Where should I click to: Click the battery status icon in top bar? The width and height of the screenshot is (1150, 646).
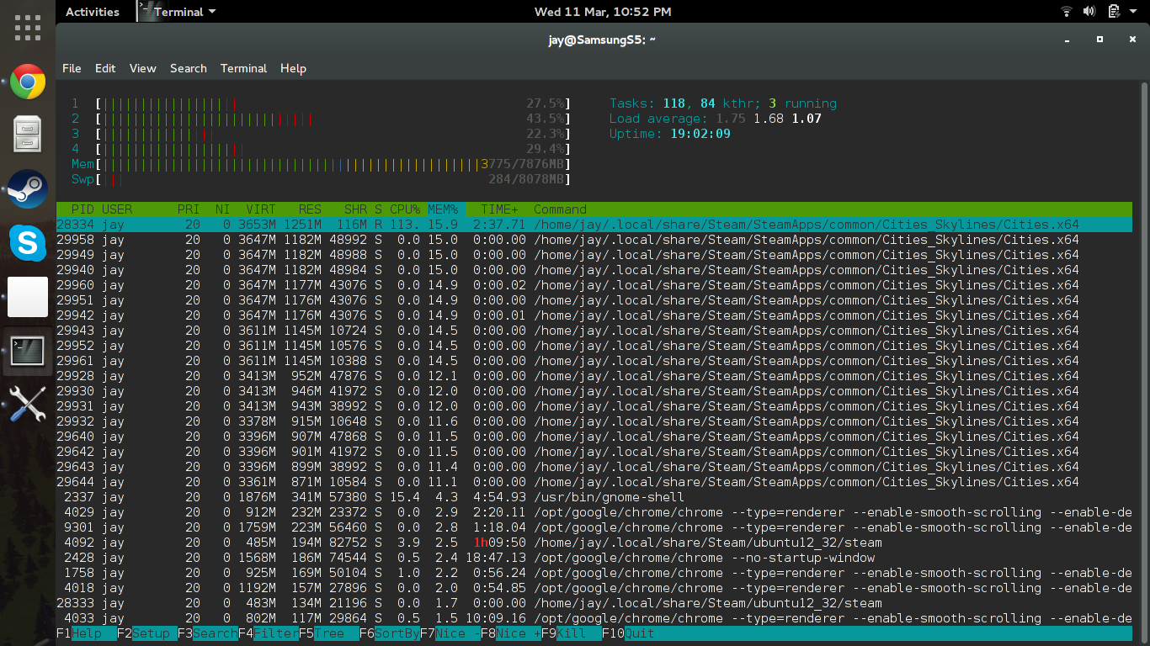pyautogui.click(x=1113, y=12)
